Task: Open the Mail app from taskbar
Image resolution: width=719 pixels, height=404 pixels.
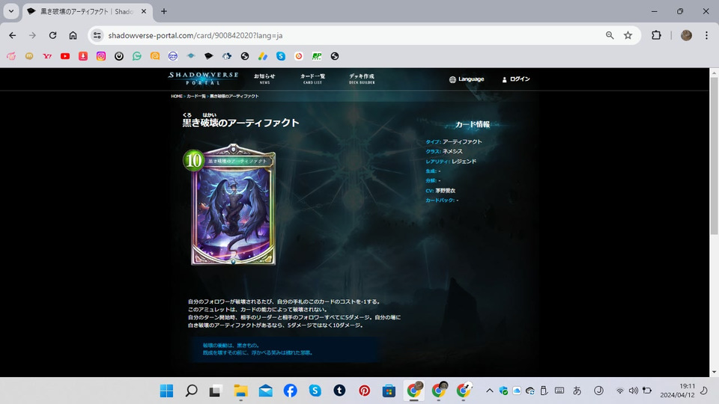Action: (x=265, y=391)
